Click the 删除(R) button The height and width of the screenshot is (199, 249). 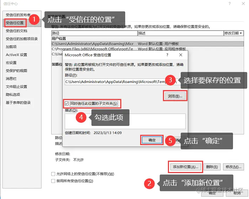[212, 167]
